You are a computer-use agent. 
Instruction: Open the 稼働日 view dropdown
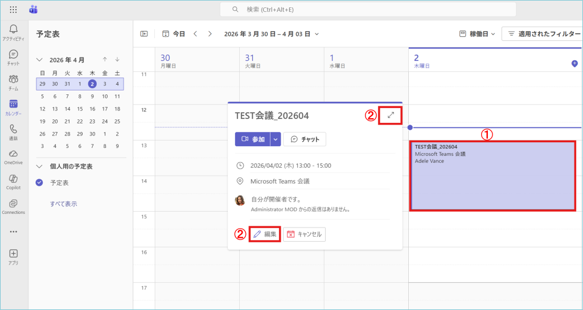point(477,34)
